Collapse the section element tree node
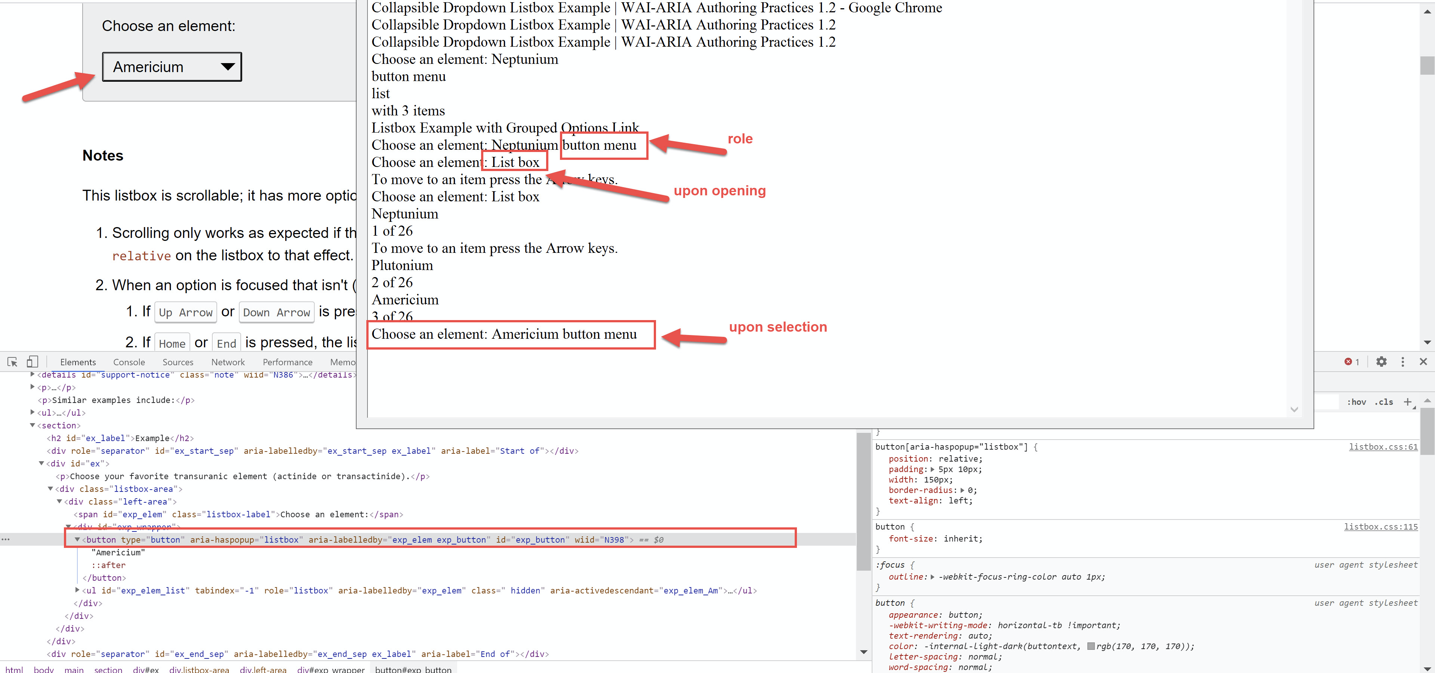 click(x=32, y=425)
